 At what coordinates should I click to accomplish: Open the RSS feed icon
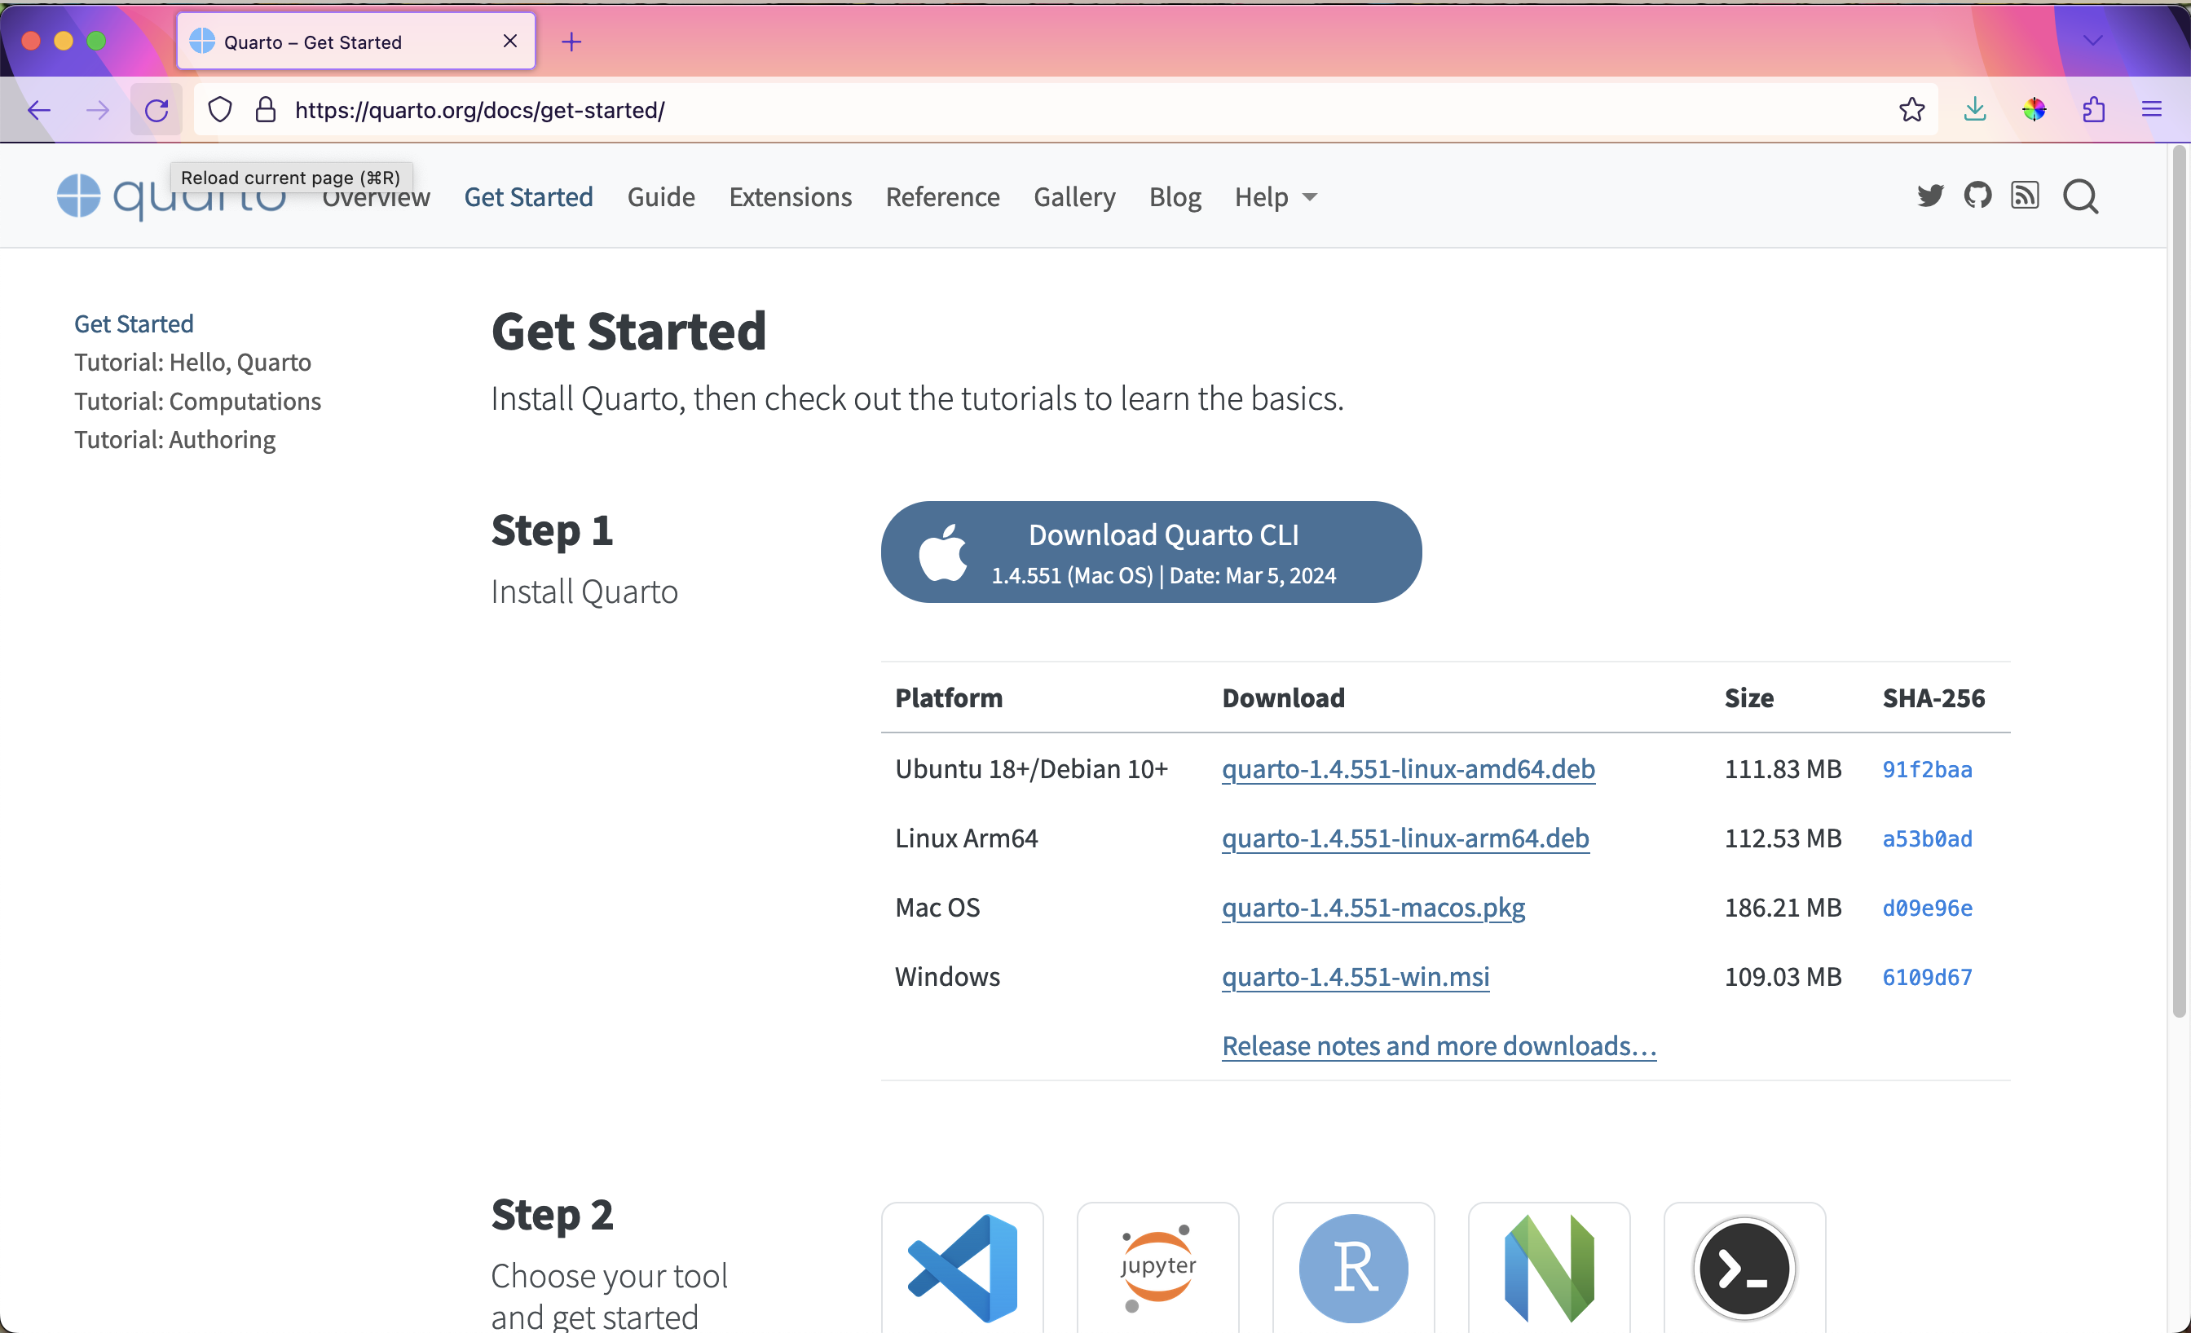pyautogui.click(x=2025, y=196)
